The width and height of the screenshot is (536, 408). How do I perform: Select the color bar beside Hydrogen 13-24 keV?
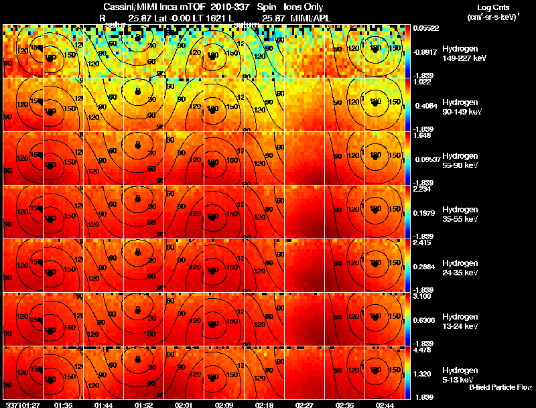pyautogui.click(x=407, y=320)
